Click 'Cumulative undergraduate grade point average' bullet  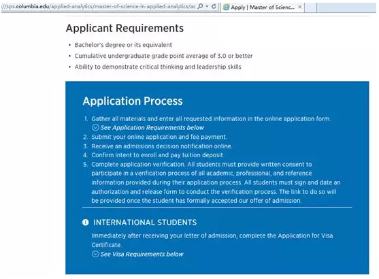coord(163,56)
